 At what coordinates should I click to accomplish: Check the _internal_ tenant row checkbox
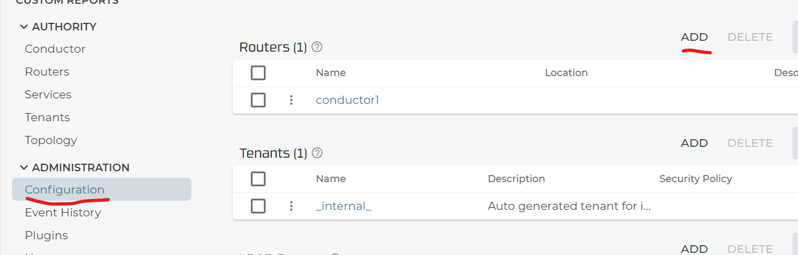pos(258,206)
